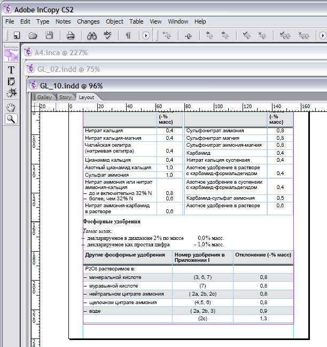Click the 'P2O5 растворимое в:' cell

coord(128,269)
